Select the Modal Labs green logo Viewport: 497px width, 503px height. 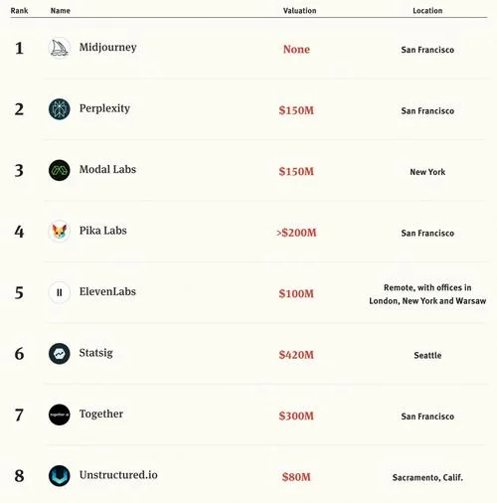tap(60, 170)
